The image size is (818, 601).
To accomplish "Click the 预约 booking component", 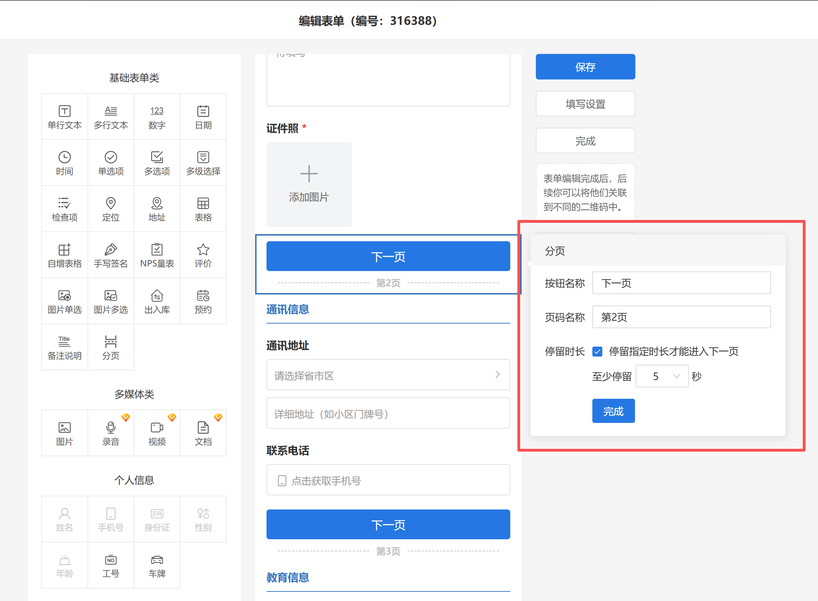I will click(x=203, y=302).
